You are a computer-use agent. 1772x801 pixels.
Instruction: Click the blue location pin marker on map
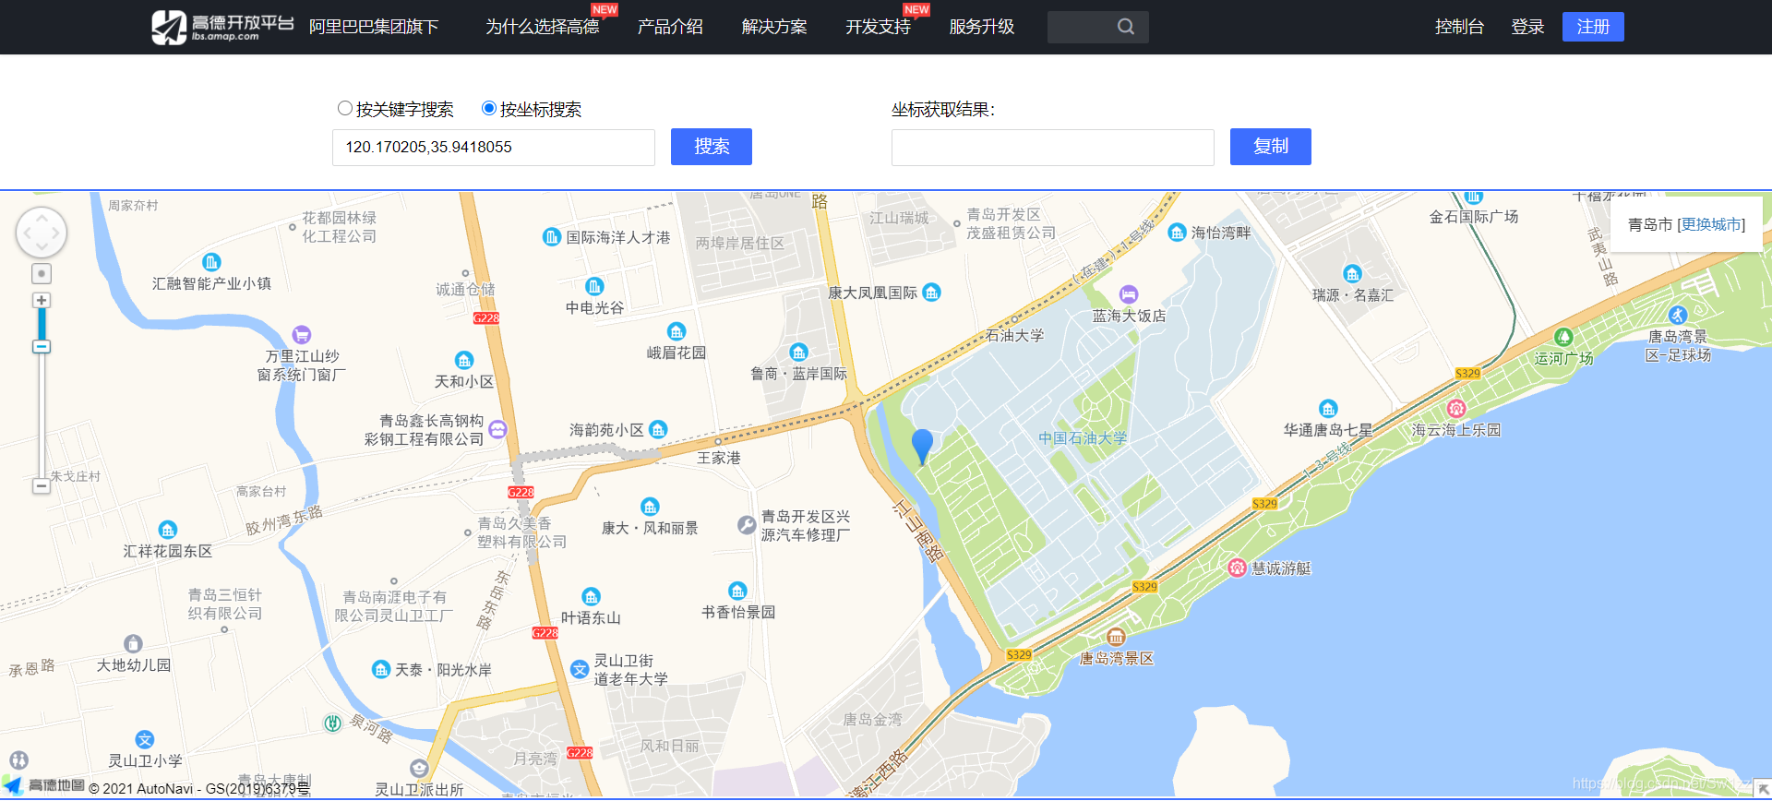pyautogui.click(x=922, y=446)
